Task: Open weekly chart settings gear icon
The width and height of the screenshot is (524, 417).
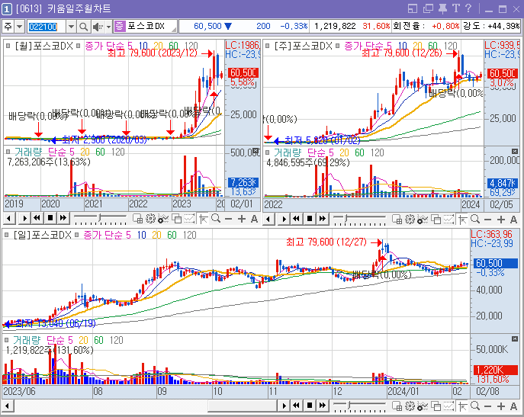Action: (410, 220)
